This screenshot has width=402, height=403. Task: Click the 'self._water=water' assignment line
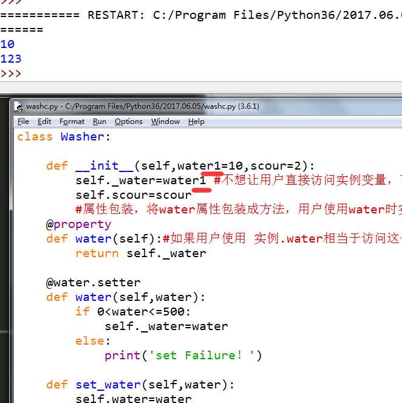(166, 326)
